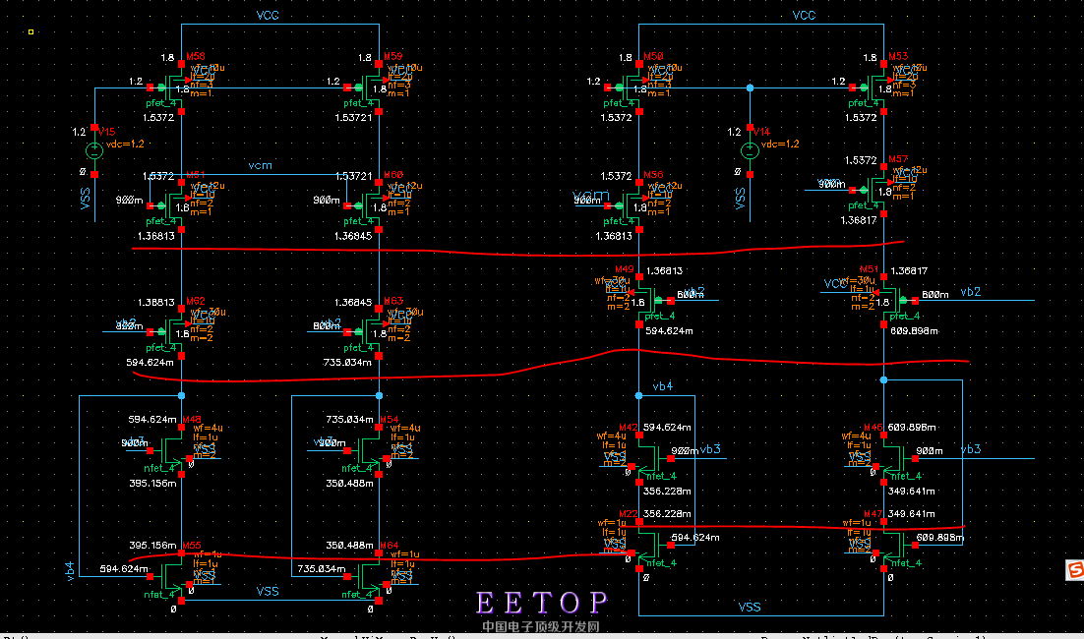Click the Sogou input method tray icon

1074,570
